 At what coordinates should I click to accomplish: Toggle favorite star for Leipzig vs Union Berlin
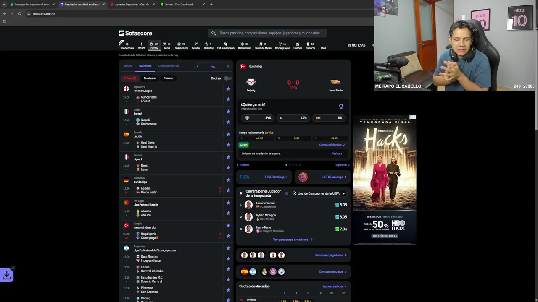tap(228, 190)
